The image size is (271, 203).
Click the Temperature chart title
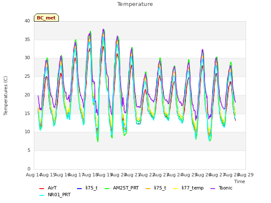pyautogui.click(x=135, y=4)
